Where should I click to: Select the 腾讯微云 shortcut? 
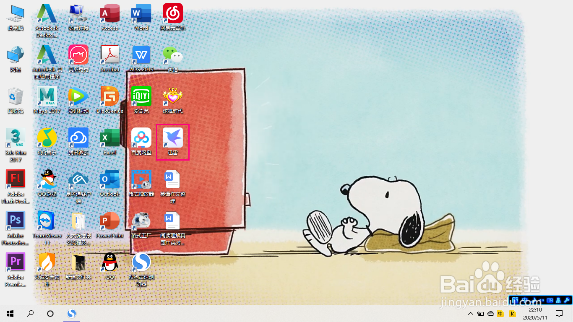[x=78, y=142]
